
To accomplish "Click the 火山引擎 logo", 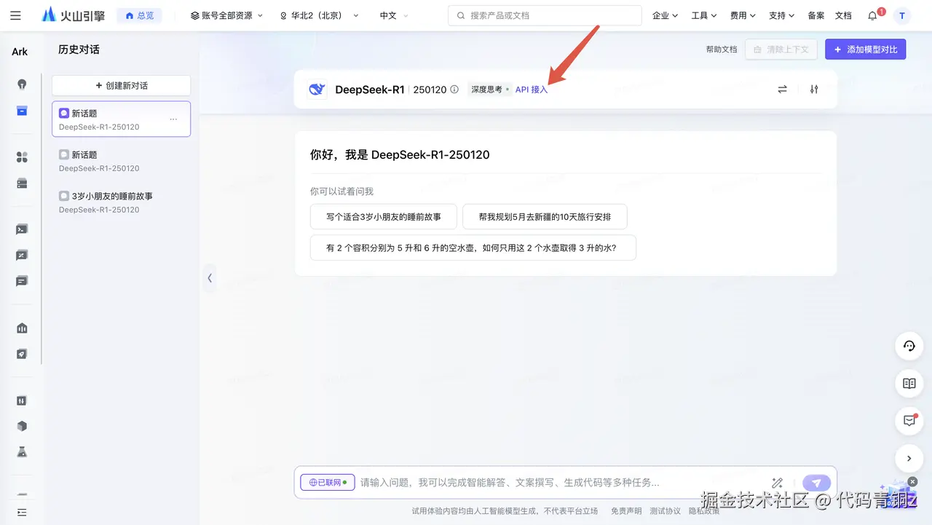I will 73,15.
